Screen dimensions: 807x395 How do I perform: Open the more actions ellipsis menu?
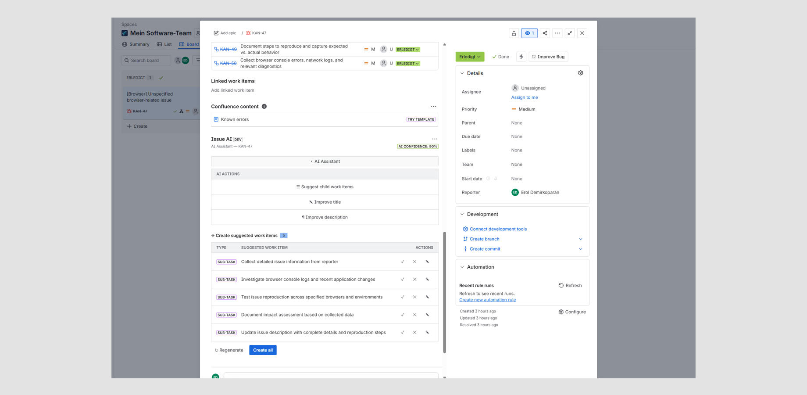click(557, 33)
